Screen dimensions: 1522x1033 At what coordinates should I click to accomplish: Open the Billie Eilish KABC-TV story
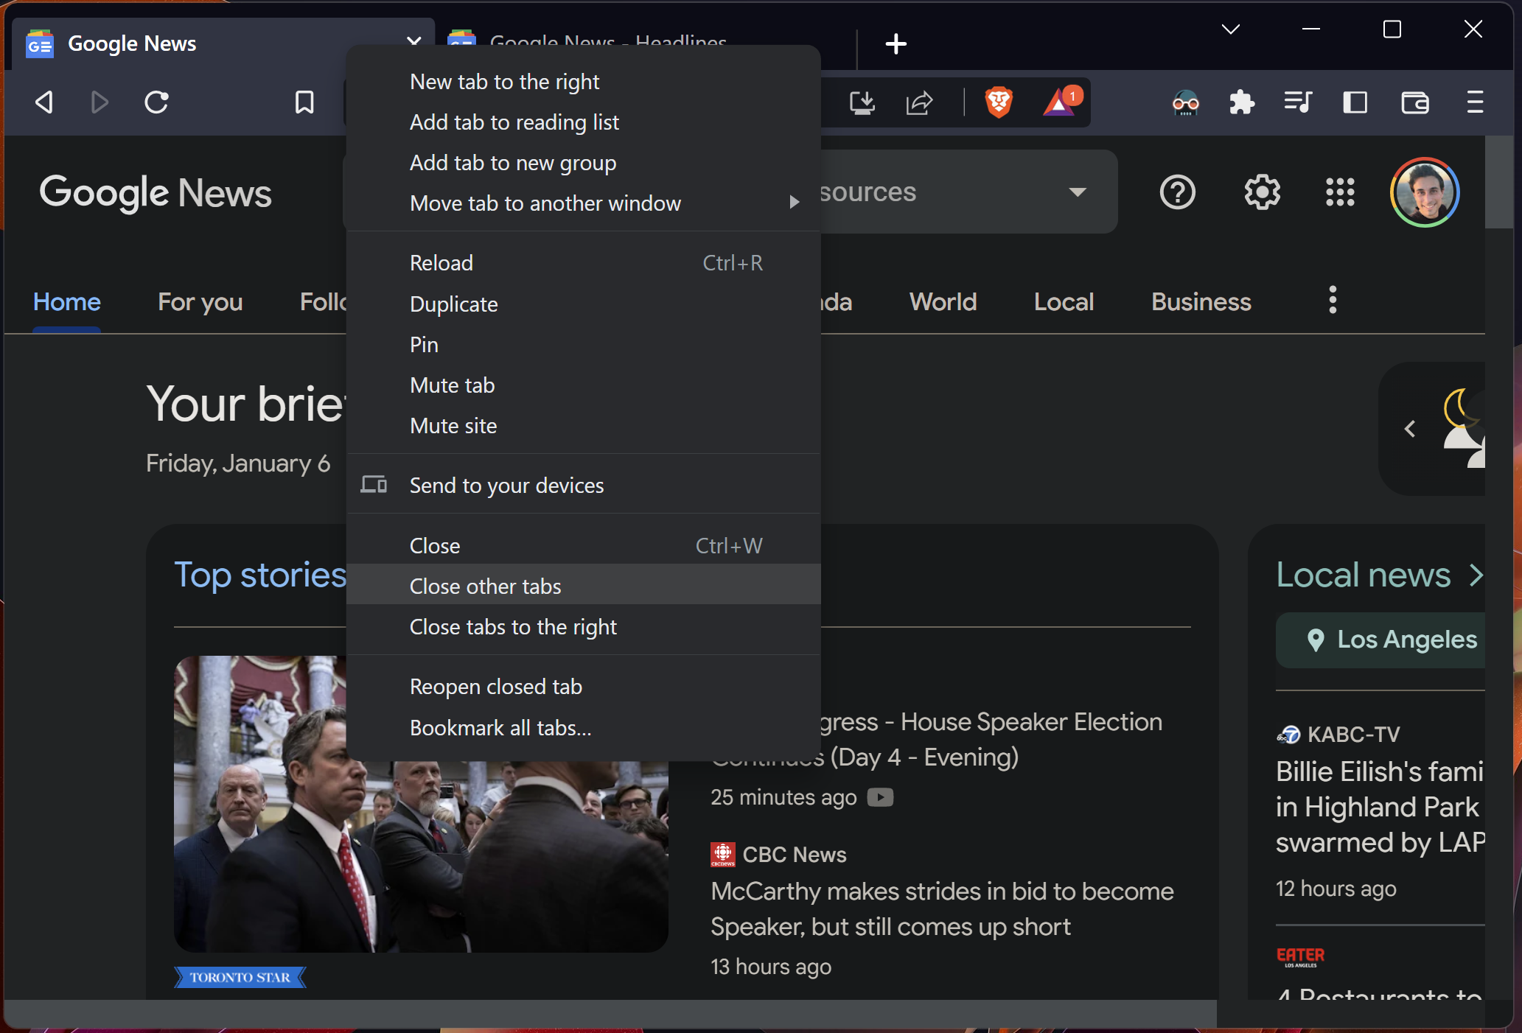(x=1380, y=807)
